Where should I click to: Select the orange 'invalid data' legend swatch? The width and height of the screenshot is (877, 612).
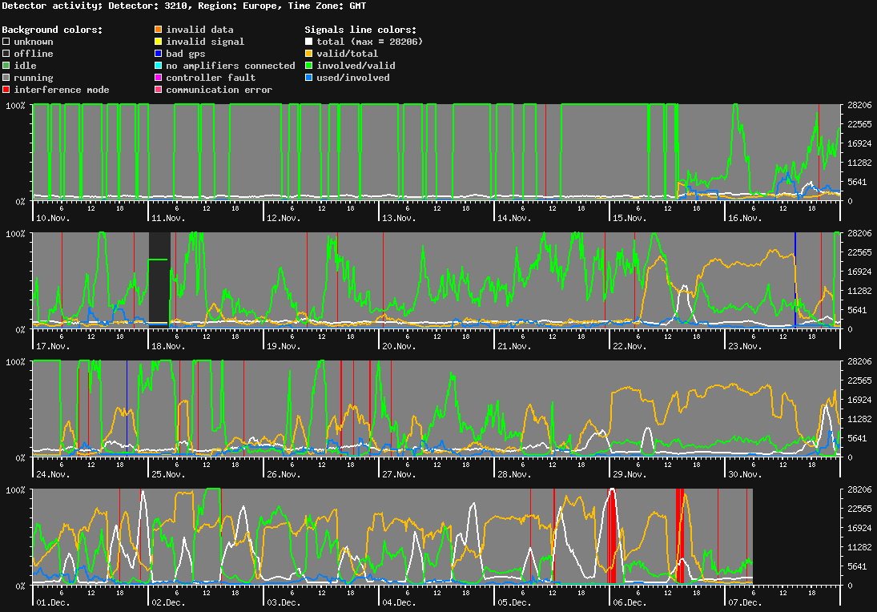(158, 30)
